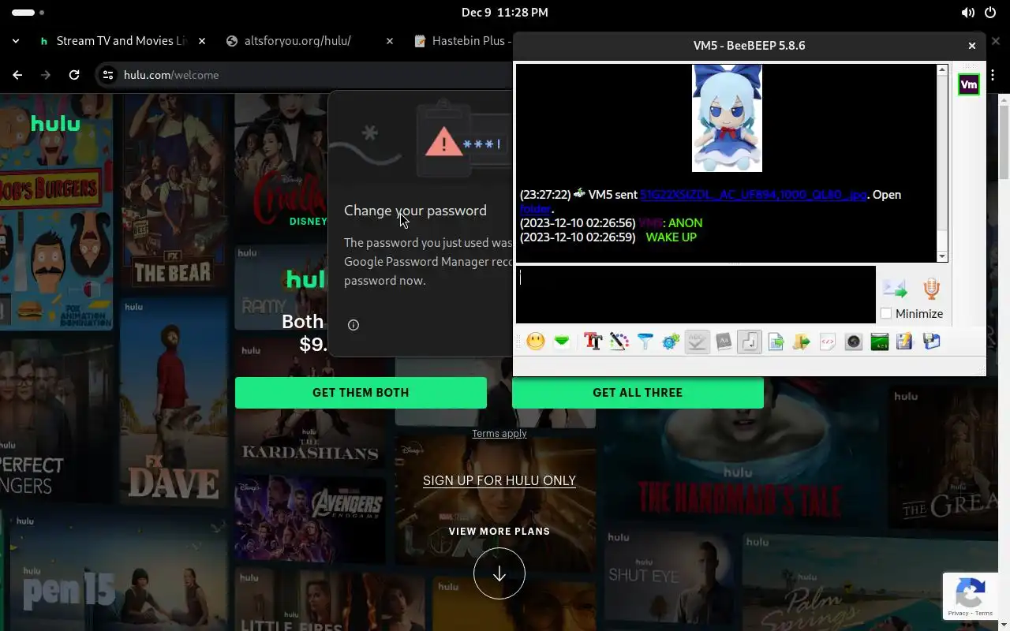
Task: Close the altsforyou.org/hulu/ tab
Action: pos(389,41)
